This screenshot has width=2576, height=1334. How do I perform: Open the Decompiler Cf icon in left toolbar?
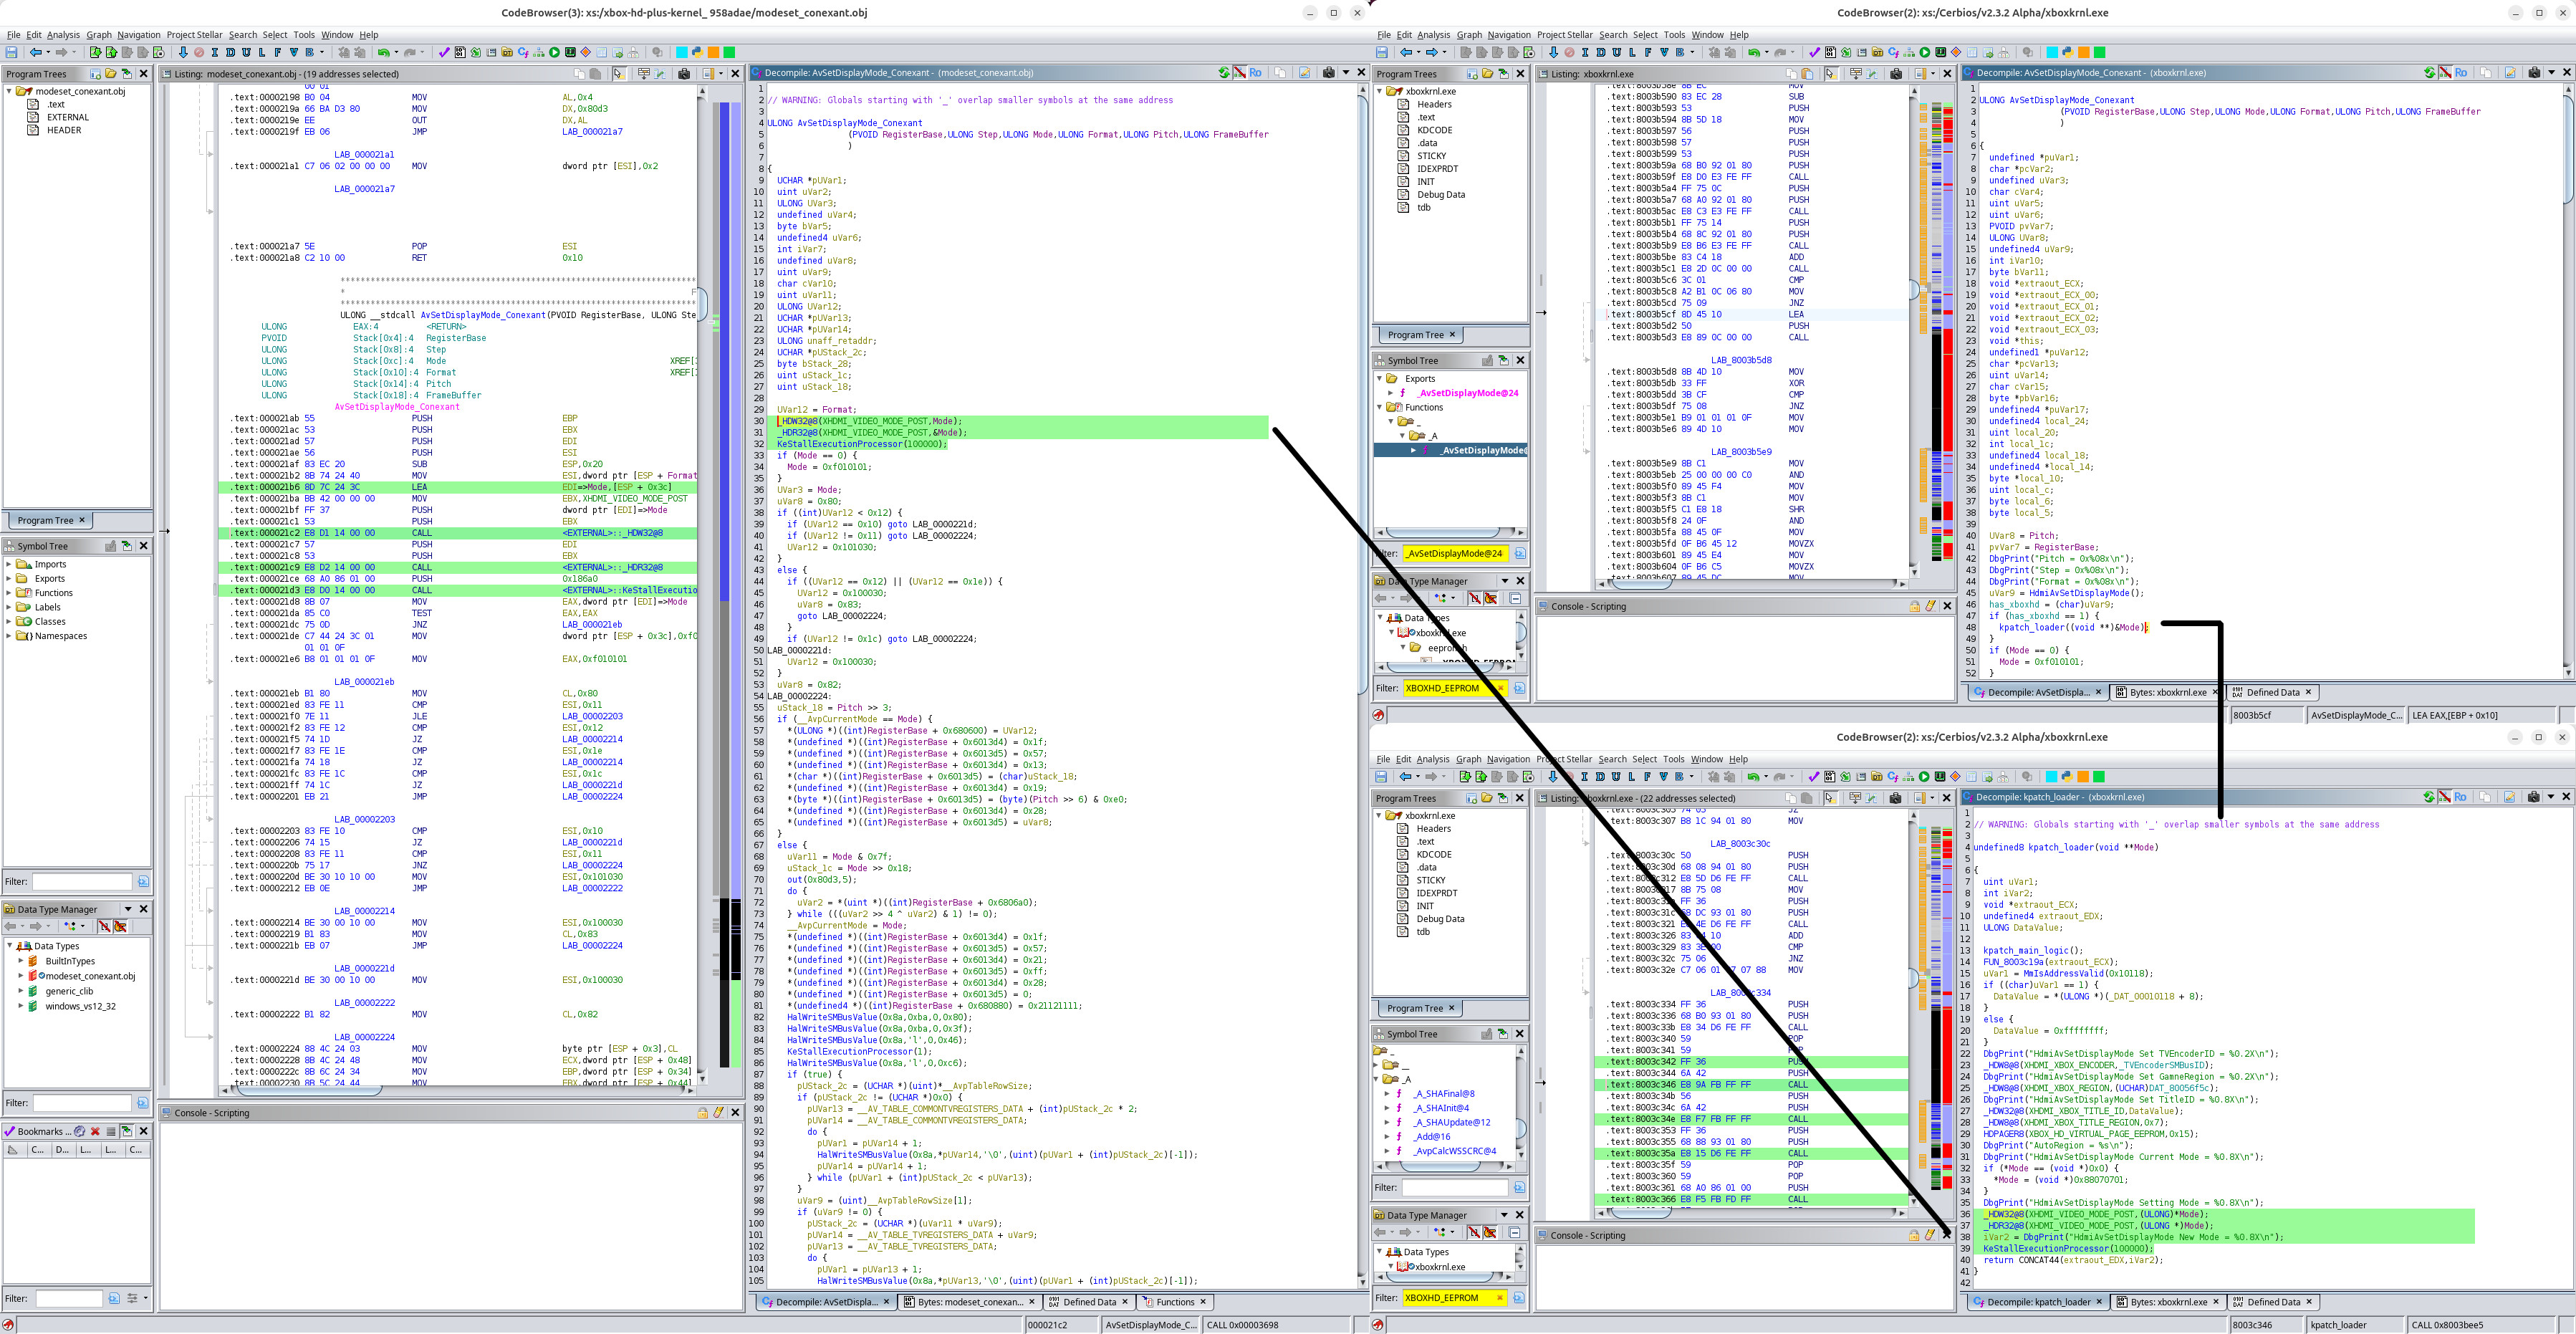[x=523, y=52]
